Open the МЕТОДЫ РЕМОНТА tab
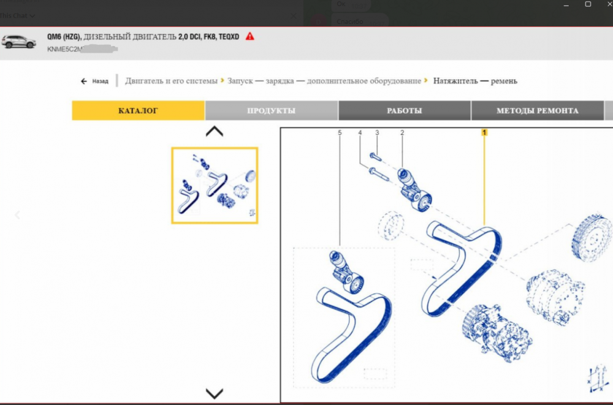The image size is (613, 405). (538, 111)
